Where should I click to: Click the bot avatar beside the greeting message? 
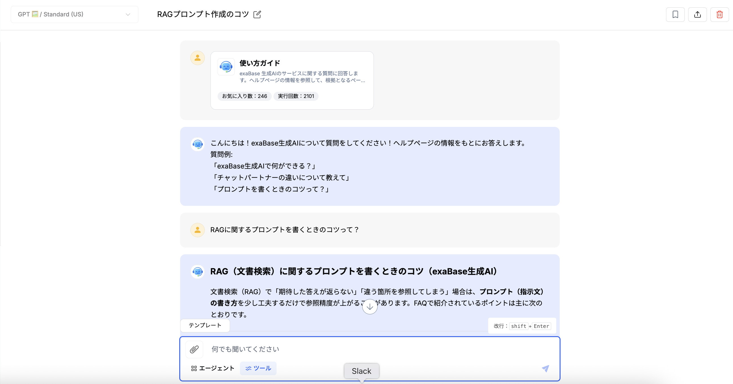[197, 144]
